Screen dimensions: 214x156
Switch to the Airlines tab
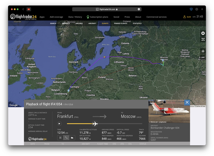pyautogui.click(x=79, y=24)
